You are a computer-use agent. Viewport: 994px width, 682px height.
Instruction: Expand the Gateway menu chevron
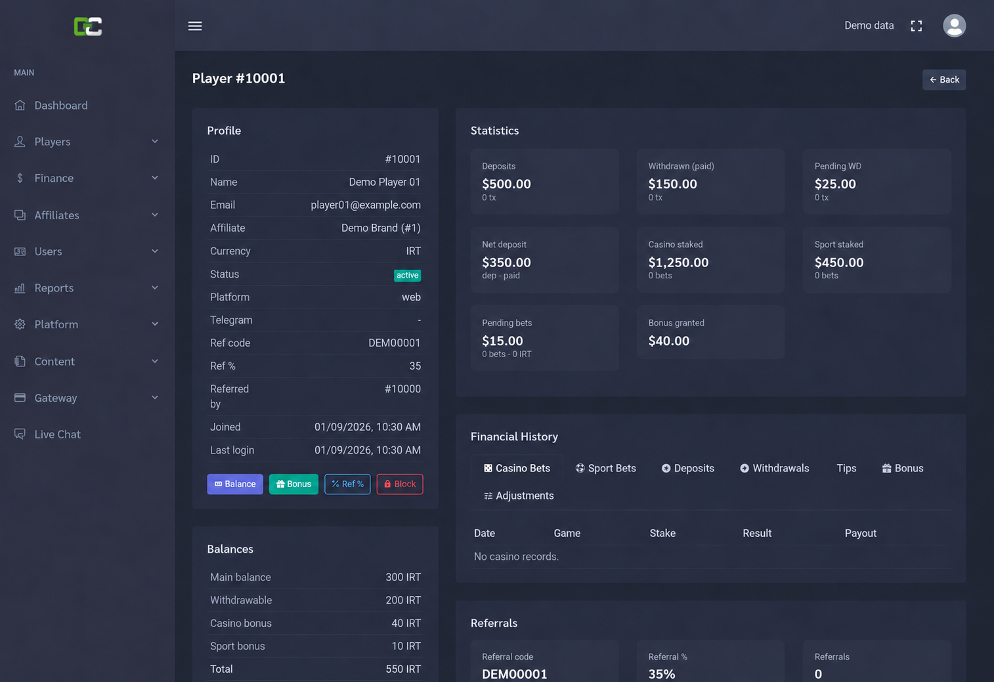pyautogui.click(x=155, y=398)
